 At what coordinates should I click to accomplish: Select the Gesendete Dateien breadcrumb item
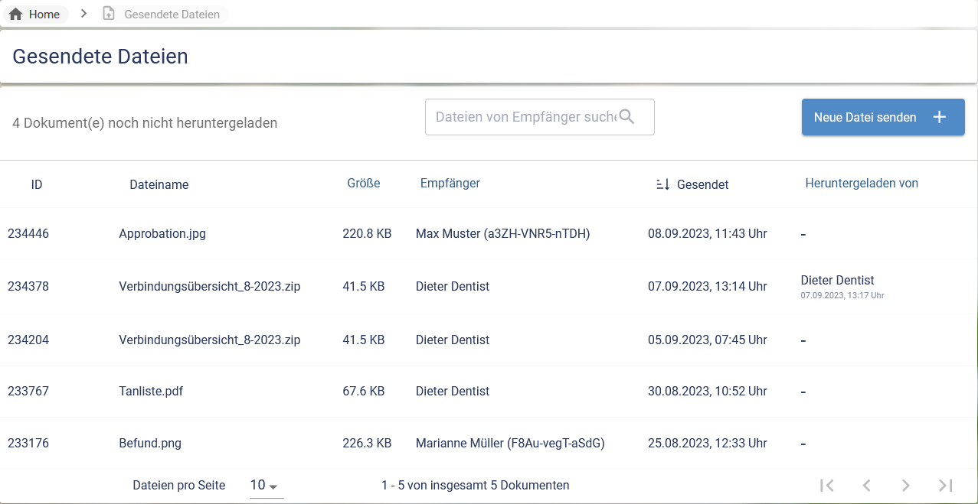172,15
